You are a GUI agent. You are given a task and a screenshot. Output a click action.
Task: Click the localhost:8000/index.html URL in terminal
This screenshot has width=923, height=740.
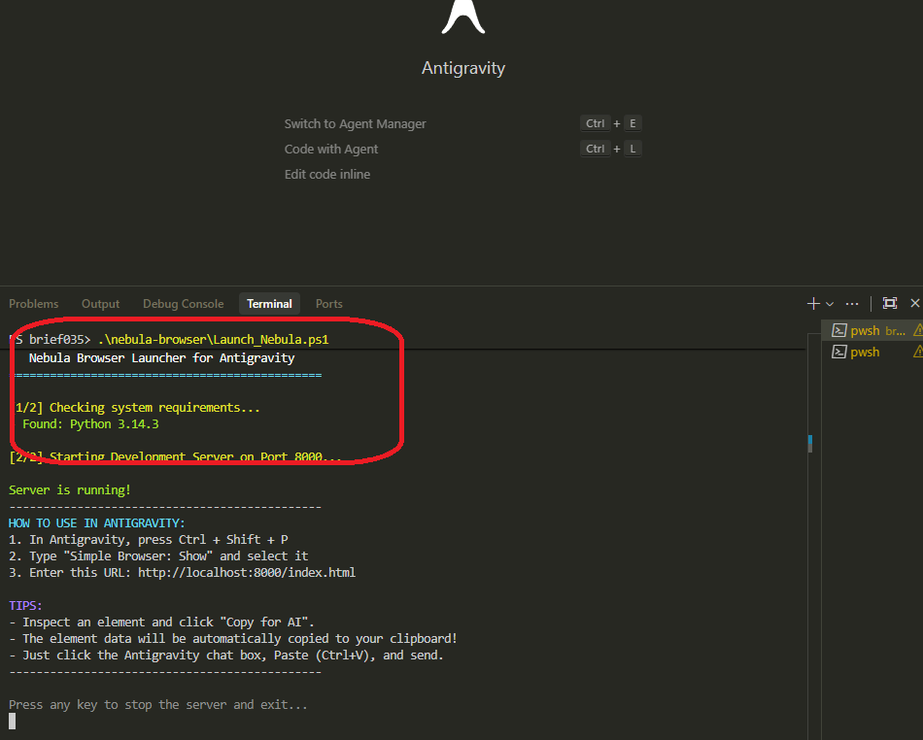coord(246,573)
